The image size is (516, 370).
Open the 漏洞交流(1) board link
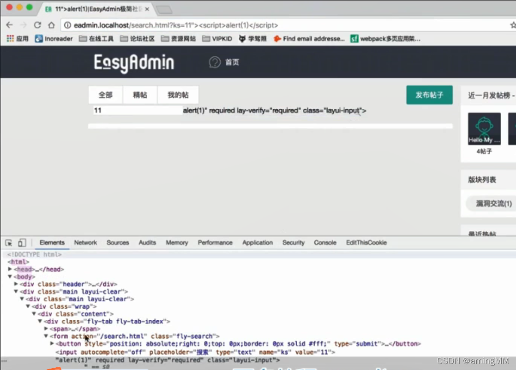pos(494,204)
